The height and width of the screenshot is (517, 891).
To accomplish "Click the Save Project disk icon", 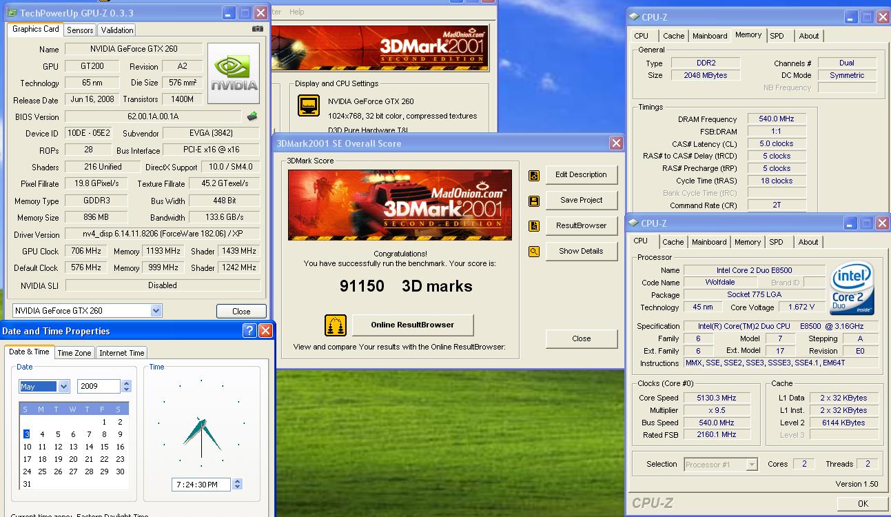I will coord(534,201).
